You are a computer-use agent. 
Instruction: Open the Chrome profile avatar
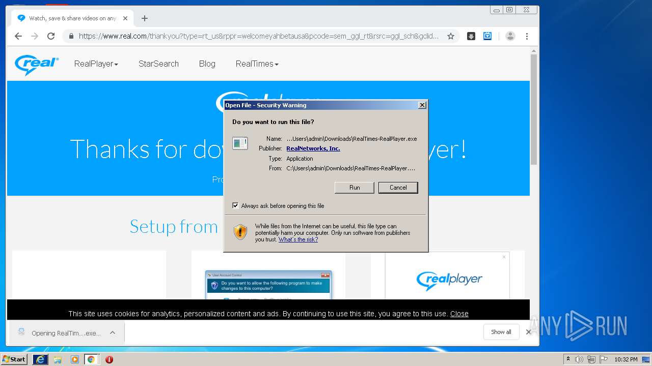pos(510,36)
